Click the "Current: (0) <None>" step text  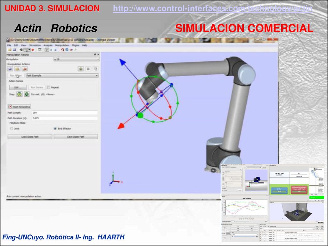[x=43, y=94]
